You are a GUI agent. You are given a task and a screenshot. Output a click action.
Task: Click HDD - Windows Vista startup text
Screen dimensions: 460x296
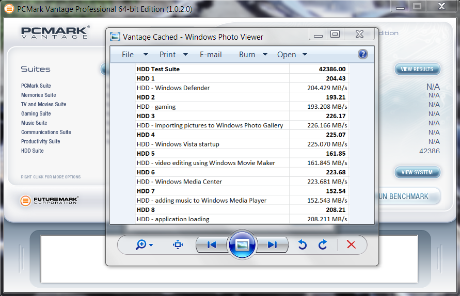coord(178,144)
